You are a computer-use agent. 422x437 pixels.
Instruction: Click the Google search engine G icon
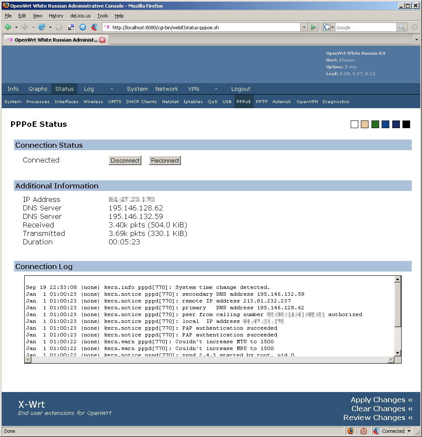tap(326, 27)
